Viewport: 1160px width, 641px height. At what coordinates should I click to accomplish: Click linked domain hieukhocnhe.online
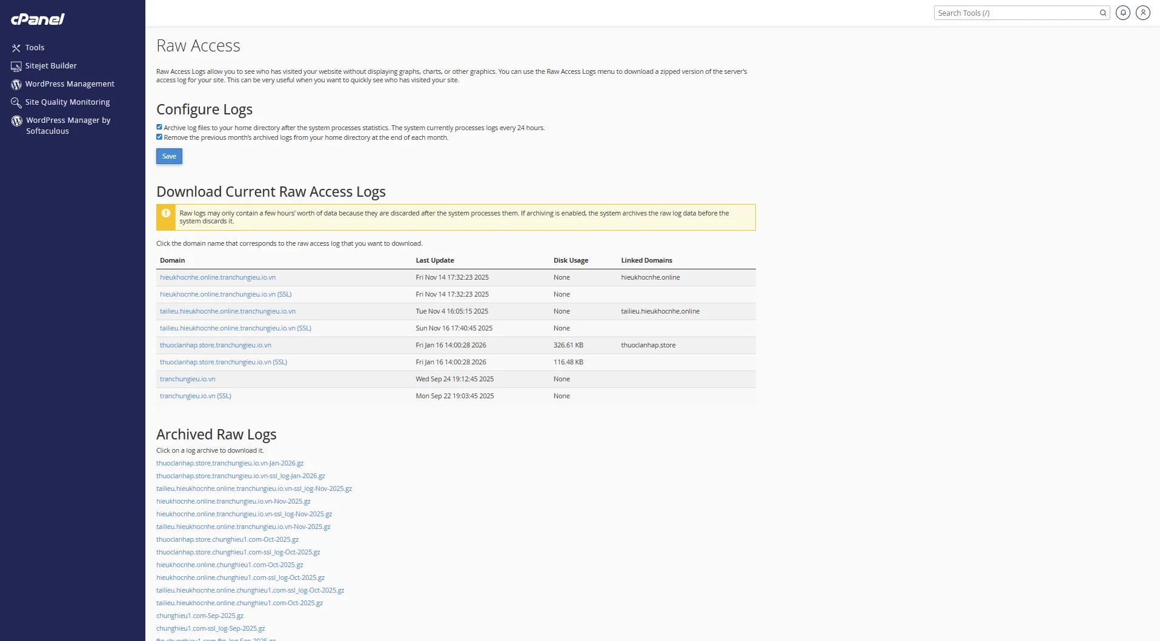[651, 277]
